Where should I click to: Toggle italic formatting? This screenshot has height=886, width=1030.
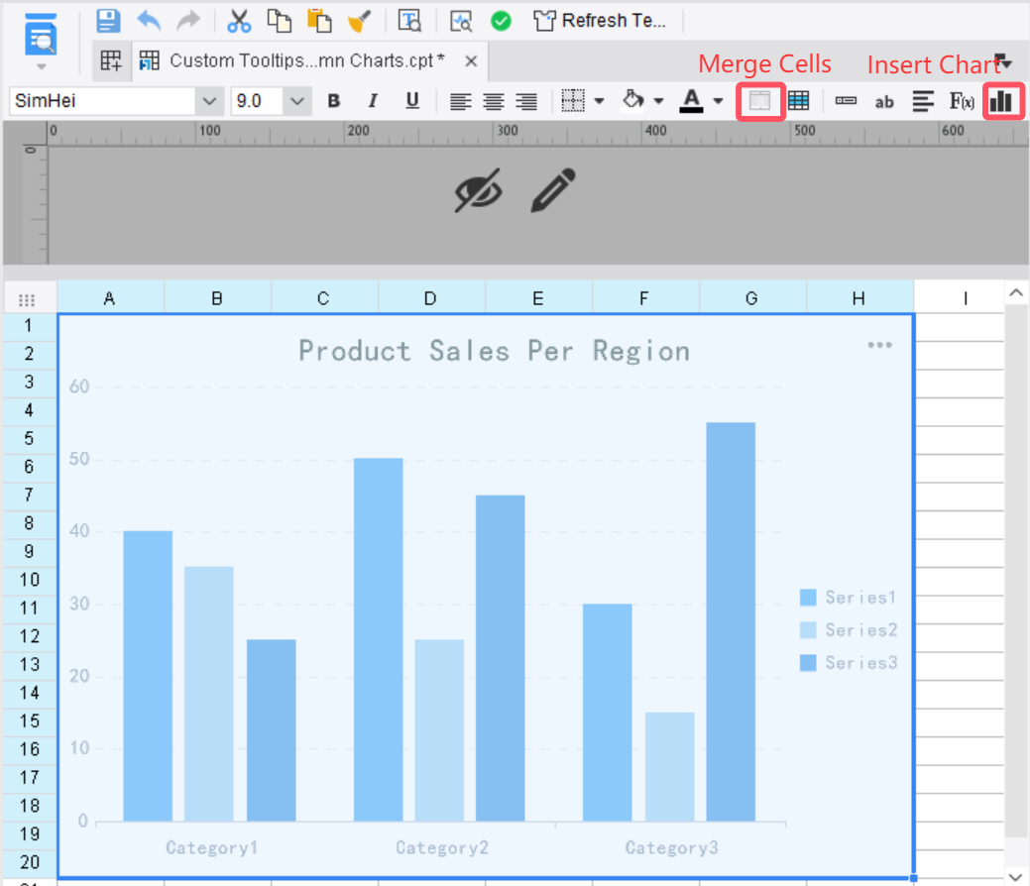click(x=373, y=101)
